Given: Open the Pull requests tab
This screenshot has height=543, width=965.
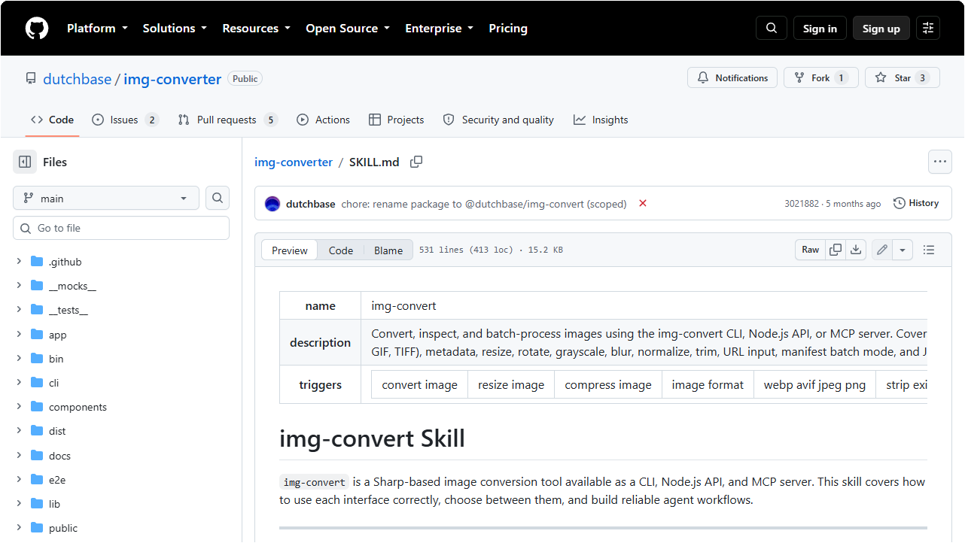Looking at the screenshot, I should (227, 120).
